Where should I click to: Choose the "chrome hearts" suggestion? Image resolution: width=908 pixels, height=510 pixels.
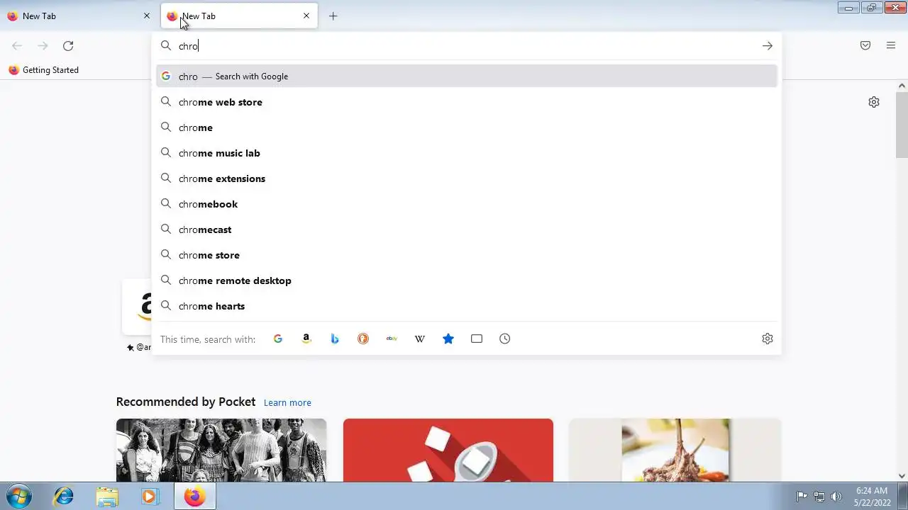click(x=467, y=306)
